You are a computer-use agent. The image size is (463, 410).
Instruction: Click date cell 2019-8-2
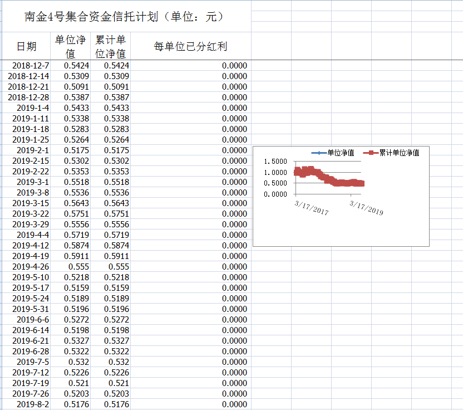(x=26, y=404)
